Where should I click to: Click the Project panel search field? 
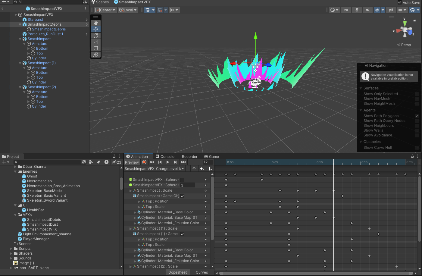[x=47, y=162]
